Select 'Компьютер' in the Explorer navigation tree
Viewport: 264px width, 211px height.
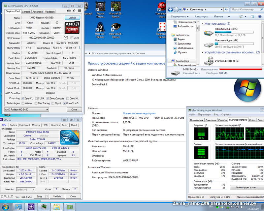pyautogui.click(x=182, y=61)
